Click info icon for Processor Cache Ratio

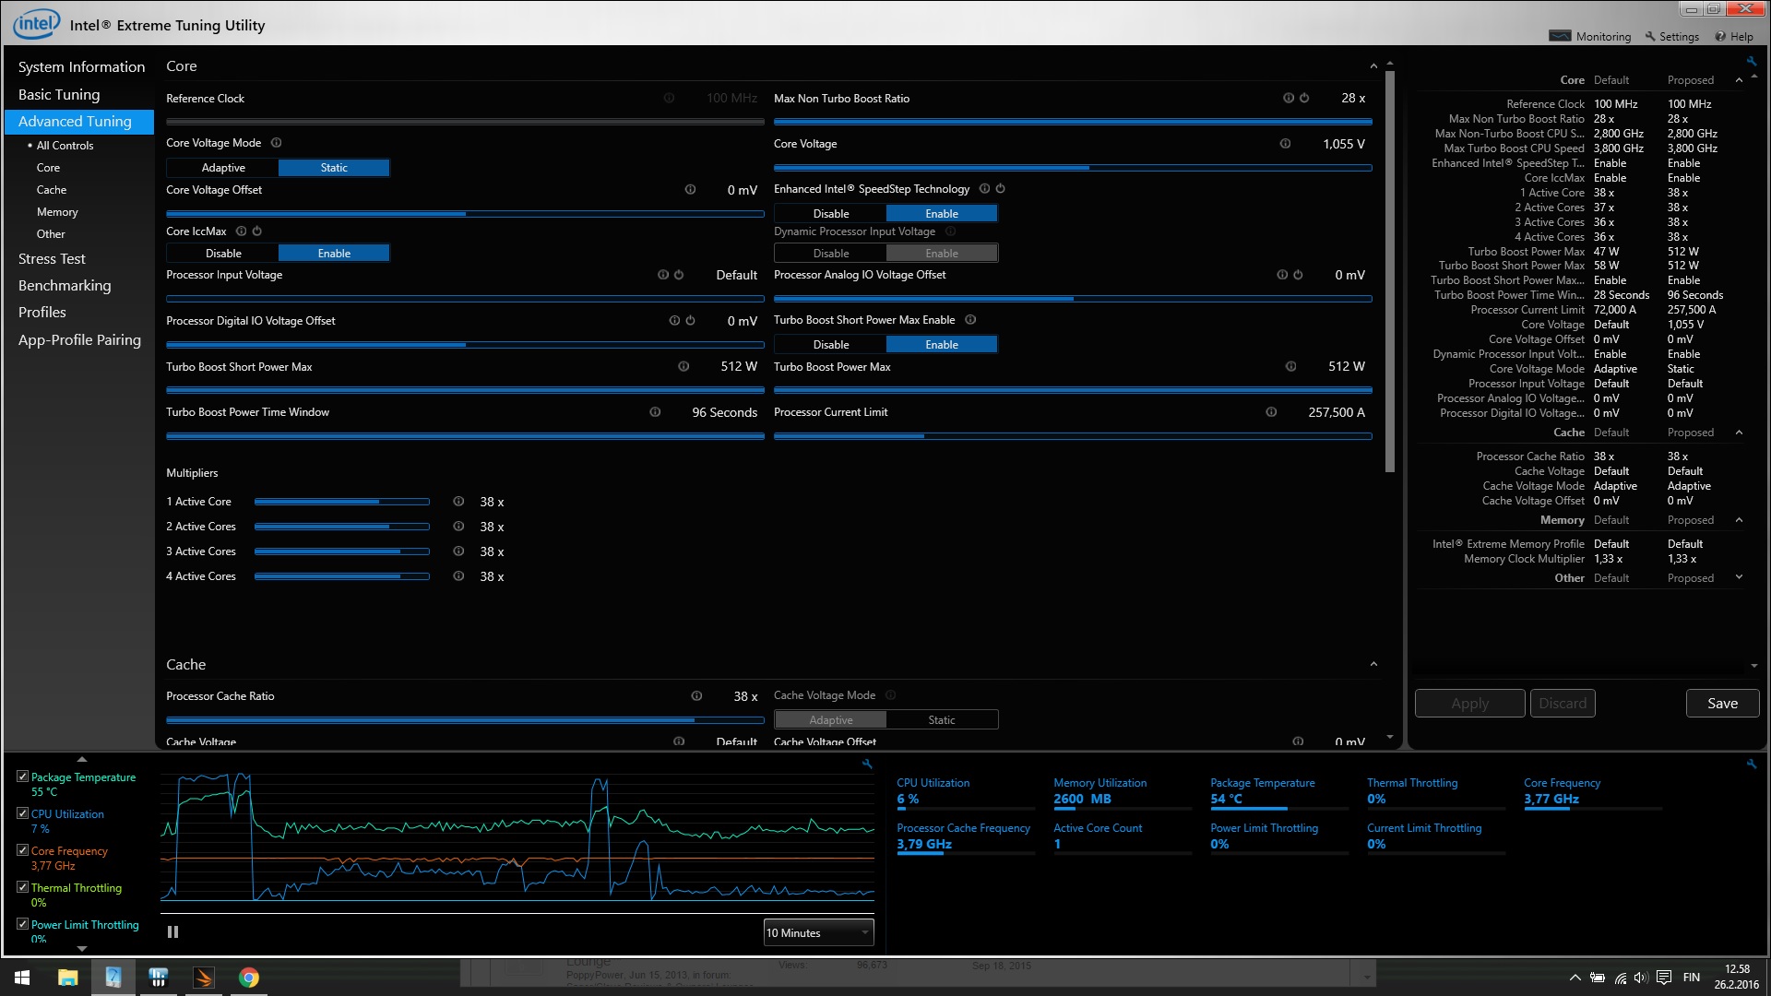[696, 696]
